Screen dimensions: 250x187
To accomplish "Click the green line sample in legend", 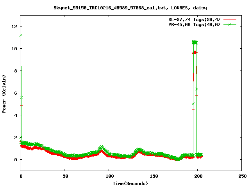I will tap(230, 24).
